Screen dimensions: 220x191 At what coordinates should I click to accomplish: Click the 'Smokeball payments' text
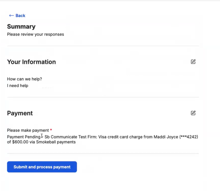[56, 142]
